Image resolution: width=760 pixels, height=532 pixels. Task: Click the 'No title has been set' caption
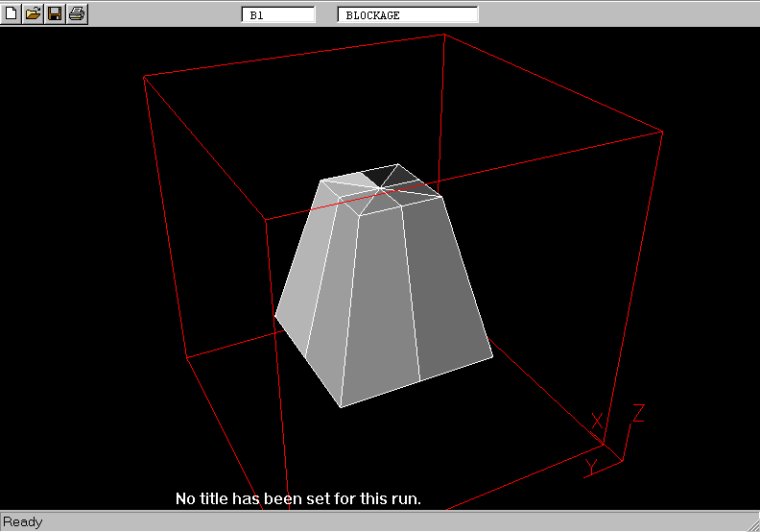coord(298,499)
